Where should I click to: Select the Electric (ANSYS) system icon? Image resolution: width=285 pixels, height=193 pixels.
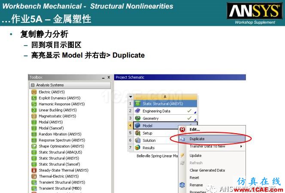(x=34, y=92)
